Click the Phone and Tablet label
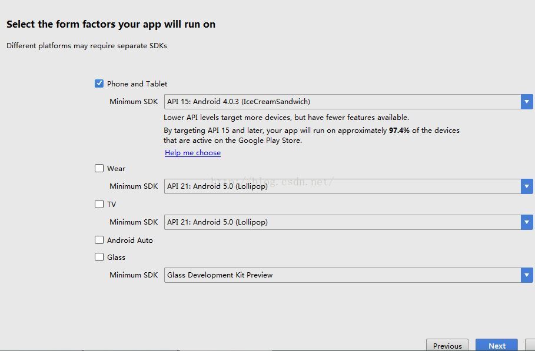 point(137,84)
